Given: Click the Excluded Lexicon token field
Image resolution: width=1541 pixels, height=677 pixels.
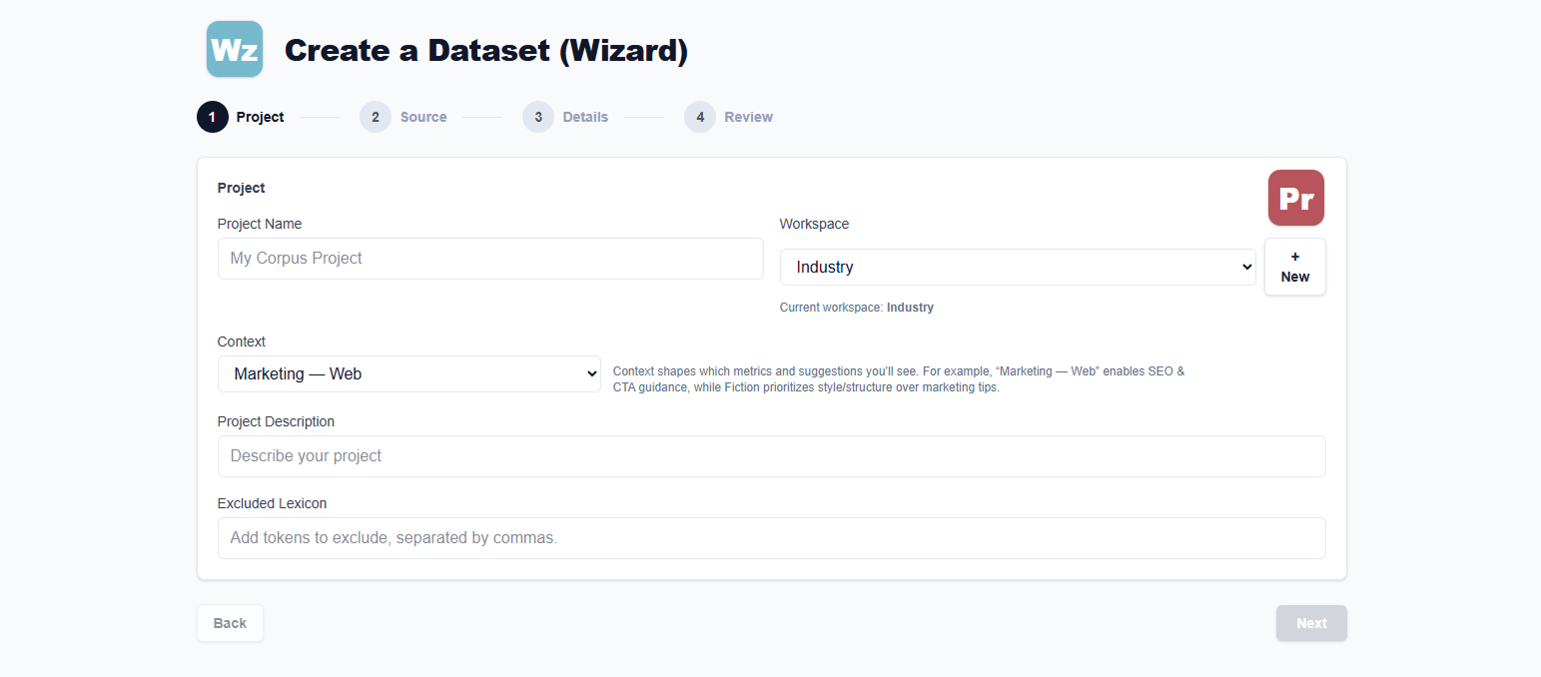Looking at the screenshot, I should [771, 538].
